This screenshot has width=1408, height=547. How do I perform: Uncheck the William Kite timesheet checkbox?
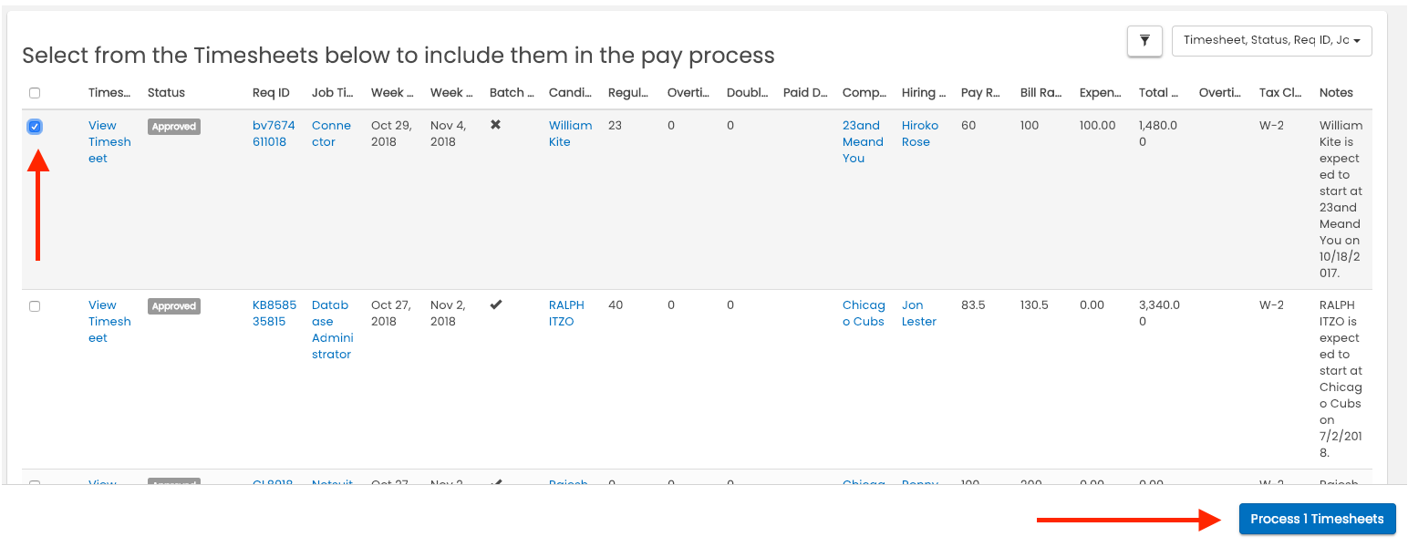[x=35, y=127]
